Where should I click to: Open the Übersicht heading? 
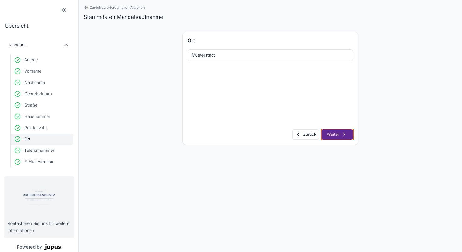pyautogui.click(x=17, y=26)
